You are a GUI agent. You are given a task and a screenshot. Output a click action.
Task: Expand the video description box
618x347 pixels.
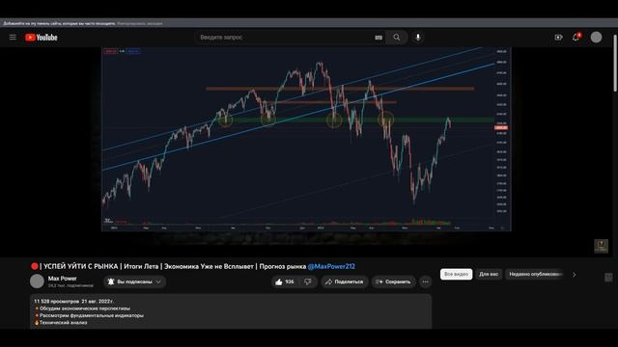click(x=231, y=311)
